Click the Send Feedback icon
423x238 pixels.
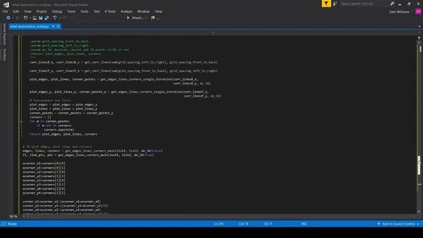[x=335, y=3]
